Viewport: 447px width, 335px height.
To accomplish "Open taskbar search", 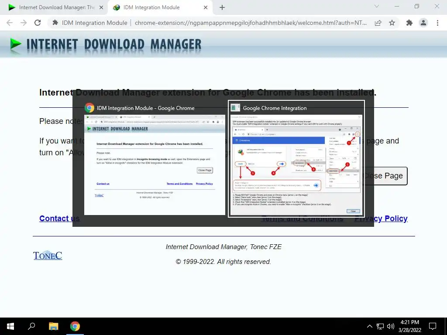I will click(x=31, y=326).
